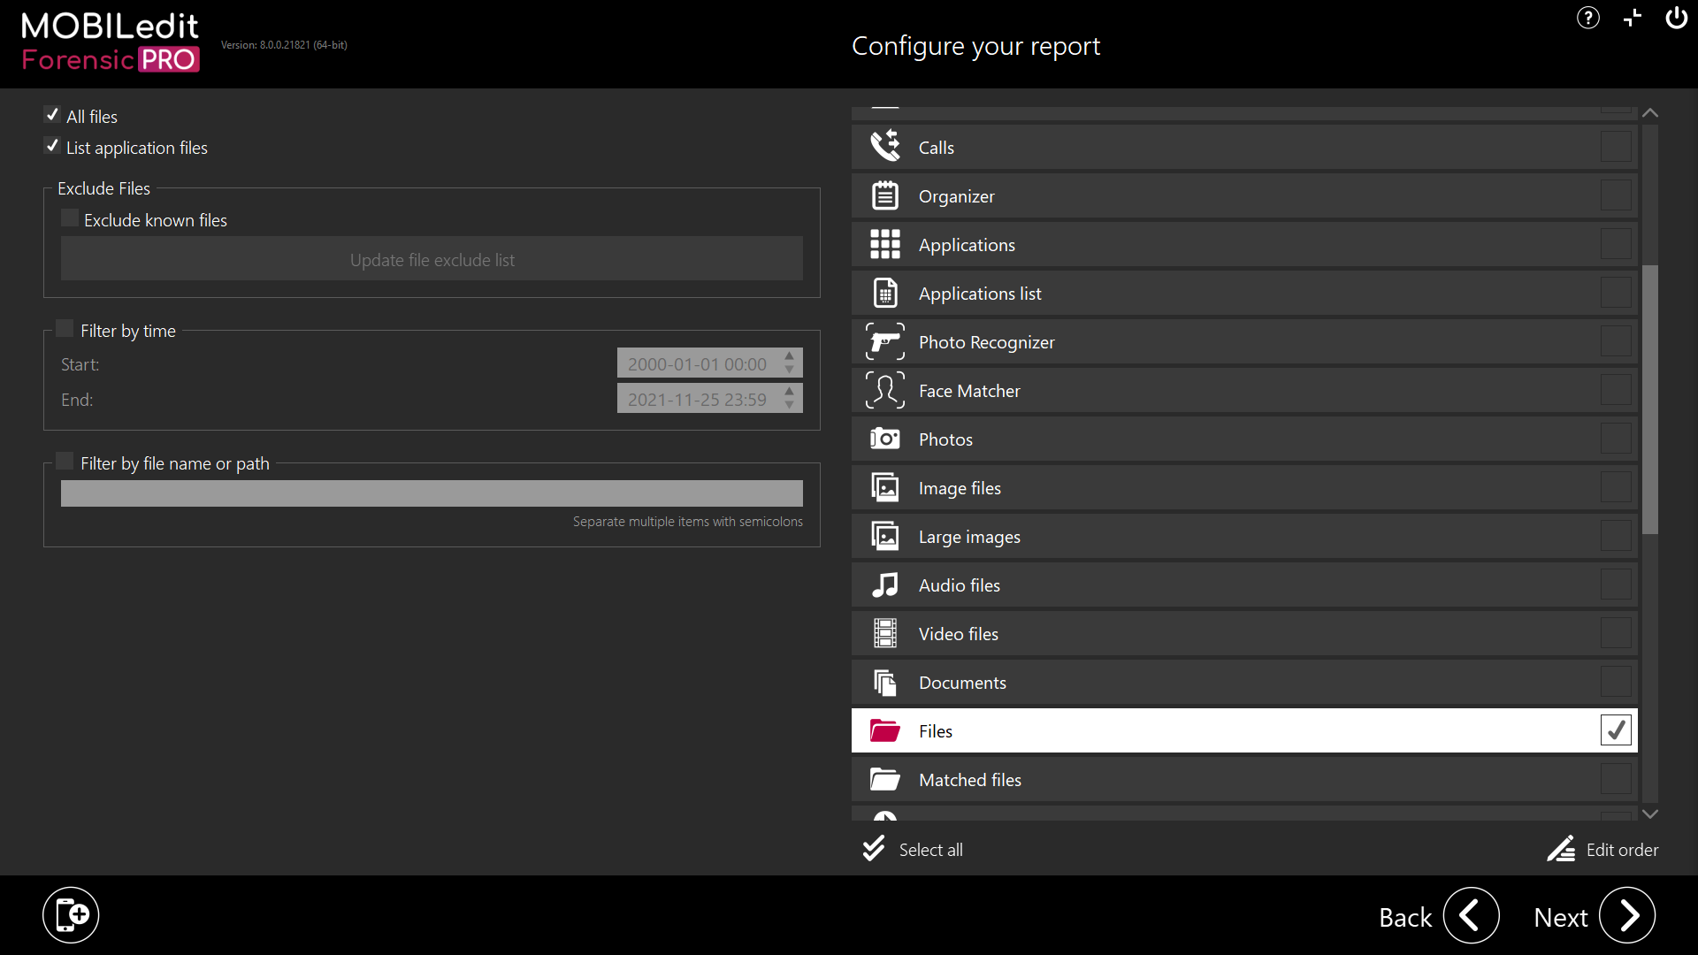Uncheck the All files checkbox
This screenshot has width=1698, height=955.
tap(52, 115)
